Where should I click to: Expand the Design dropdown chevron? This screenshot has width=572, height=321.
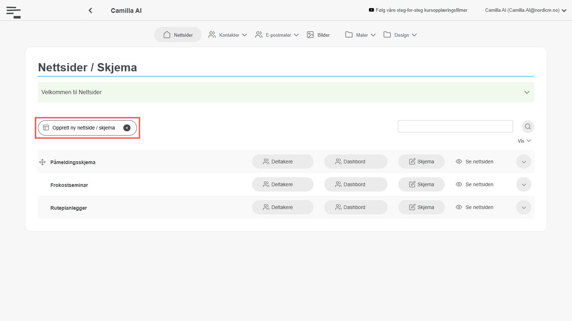tap(414, 35)
